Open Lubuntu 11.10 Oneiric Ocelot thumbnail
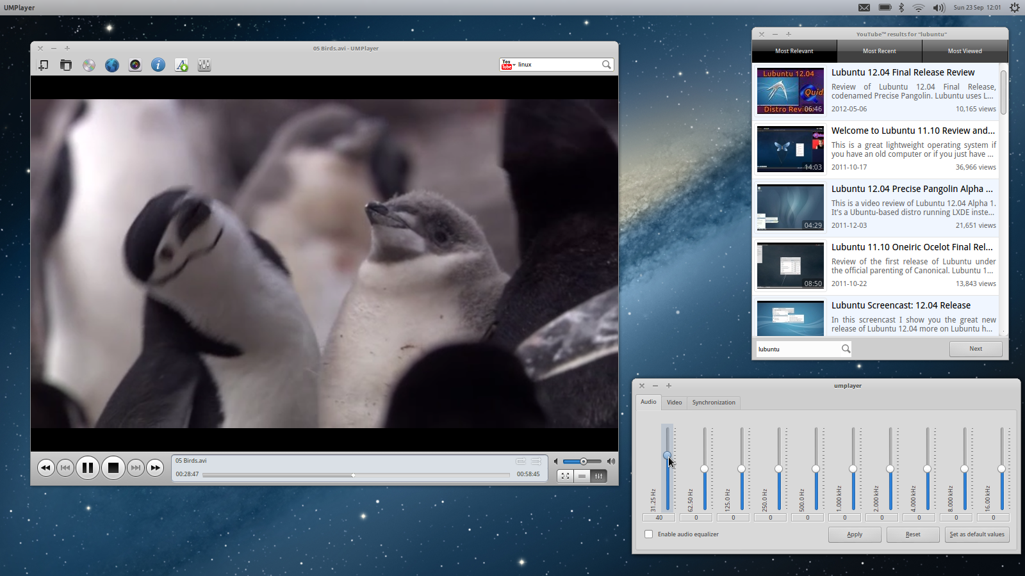The image size is (1025, 576). pyautogui.click(x=791, y=266)
